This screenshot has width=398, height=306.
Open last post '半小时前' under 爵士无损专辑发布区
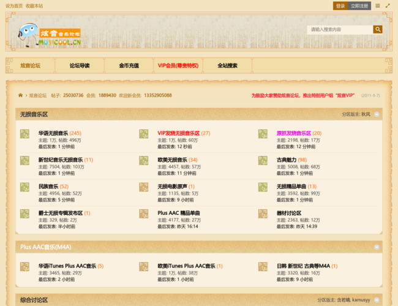coord(67,226)
